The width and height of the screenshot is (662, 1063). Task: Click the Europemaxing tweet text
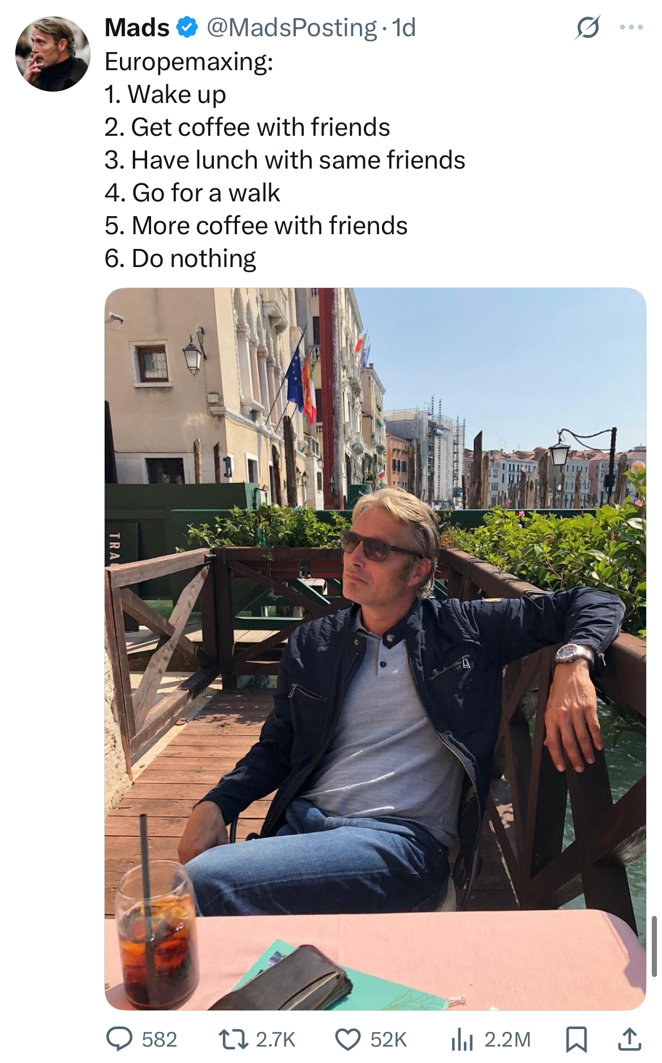[285, 160]
